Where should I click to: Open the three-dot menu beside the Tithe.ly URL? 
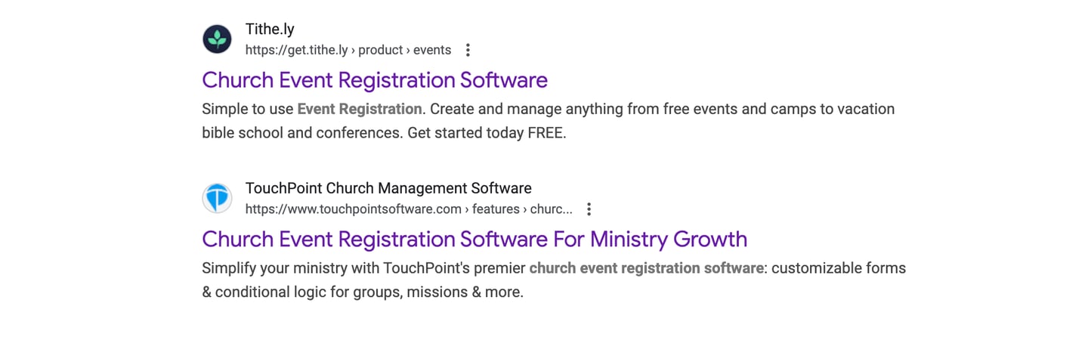pos(468,50)
